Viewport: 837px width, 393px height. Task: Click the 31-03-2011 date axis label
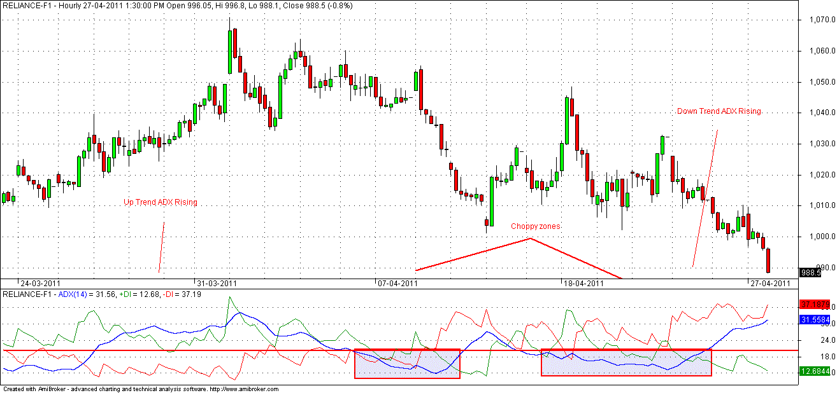point(217,284)
